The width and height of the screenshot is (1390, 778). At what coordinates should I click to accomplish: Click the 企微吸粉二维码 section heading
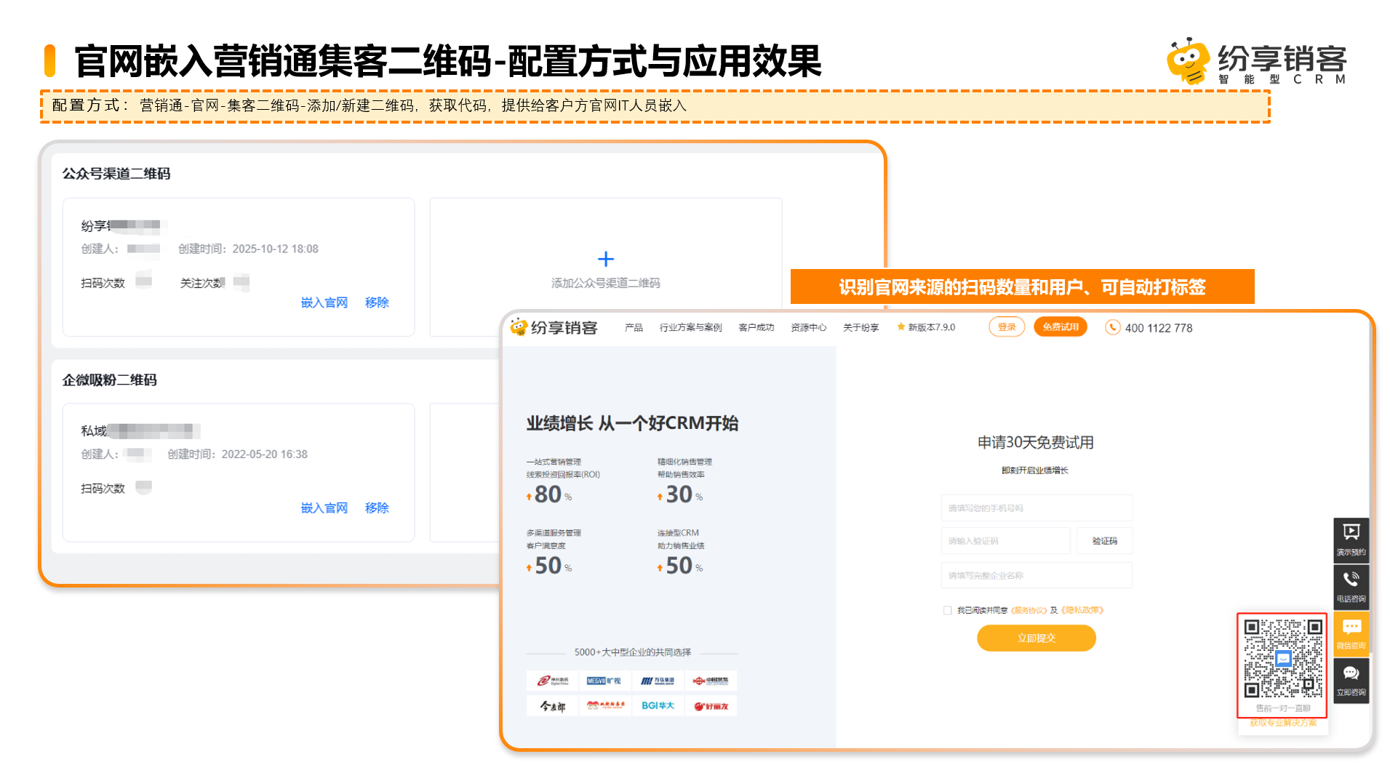point(109,380)
